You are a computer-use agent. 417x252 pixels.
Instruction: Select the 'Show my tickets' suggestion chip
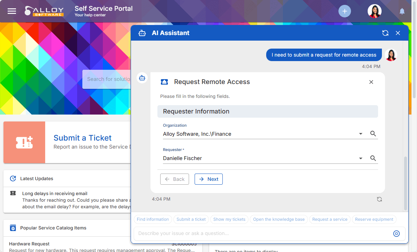pyautogui.click(x=229, y=219)
